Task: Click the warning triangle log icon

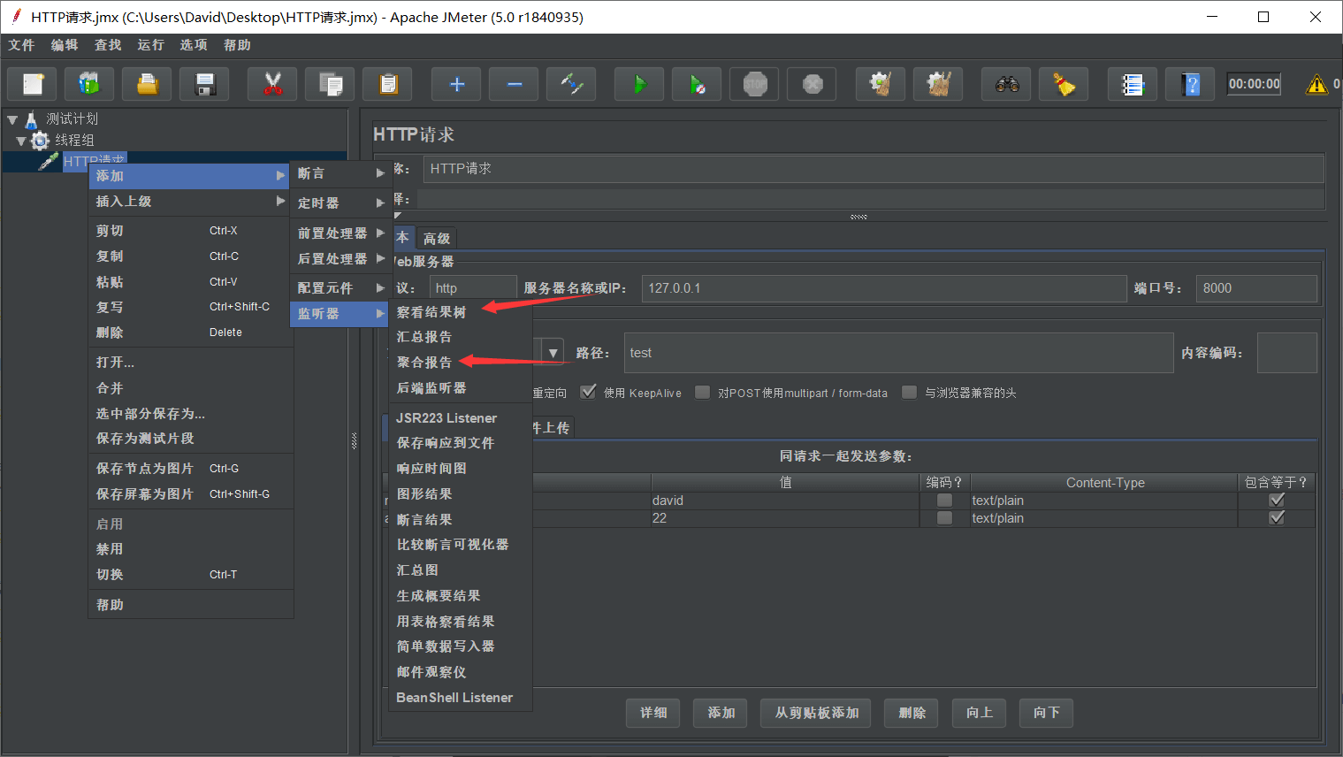Action: (1316, 84)
